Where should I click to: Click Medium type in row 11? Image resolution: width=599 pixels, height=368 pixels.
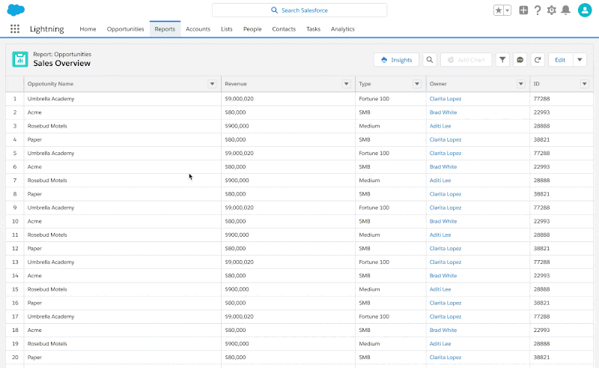coord(369,235)
